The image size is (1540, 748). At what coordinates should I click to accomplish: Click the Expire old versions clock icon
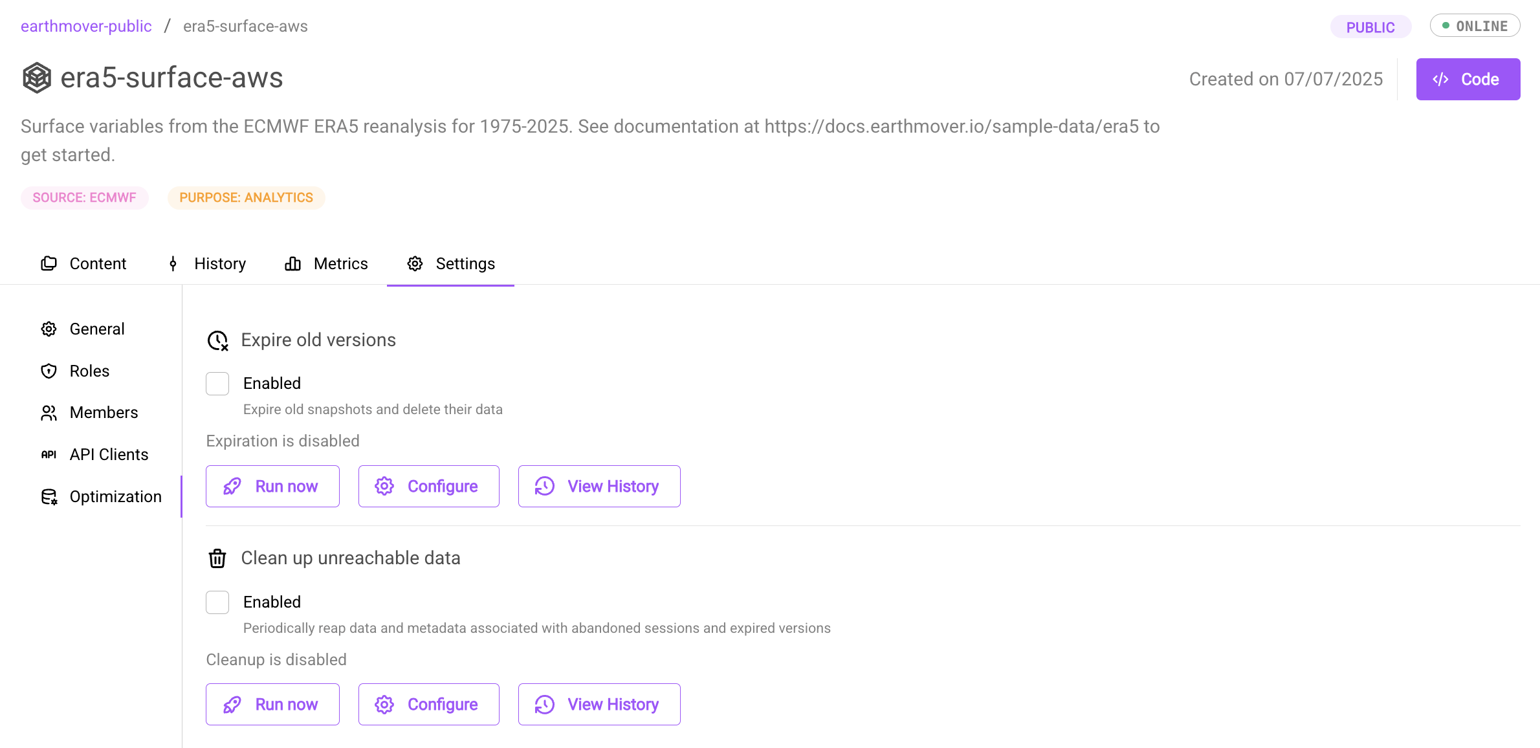tap(217, 340)
